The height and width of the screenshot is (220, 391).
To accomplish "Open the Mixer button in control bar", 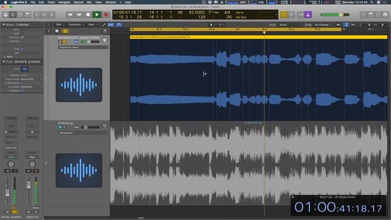I will (x=44, y=15).
